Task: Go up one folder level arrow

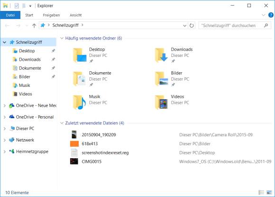Action: (34, 26)
